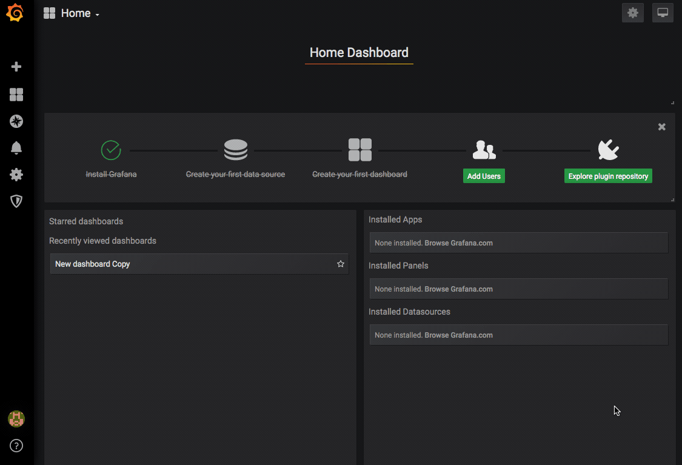The height and width of the screenshot is (465, 682).
Task: Open the Dashboards grid icon in sidebar
Action: click(x=16, y=95)
